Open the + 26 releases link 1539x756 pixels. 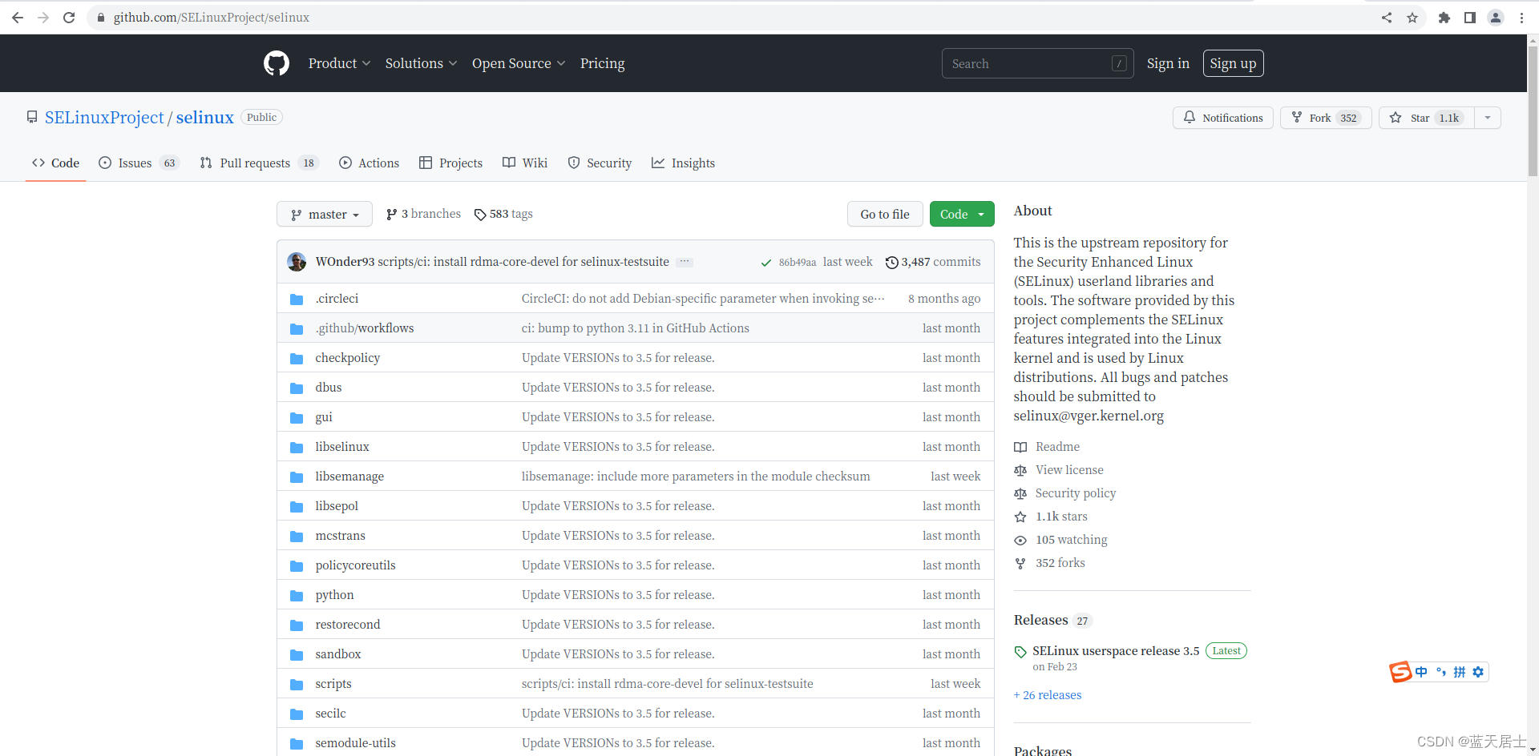point(1047,695)
